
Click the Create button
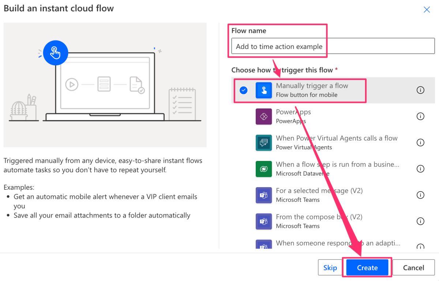point(367,267)
